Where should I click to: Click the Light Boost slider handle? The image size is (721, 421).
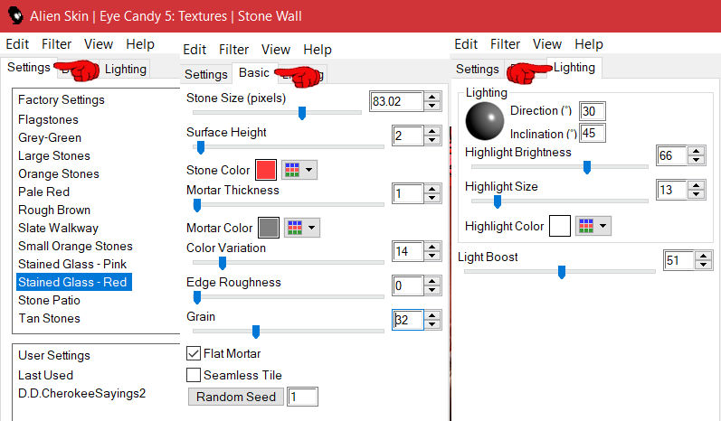pos(562,272)
